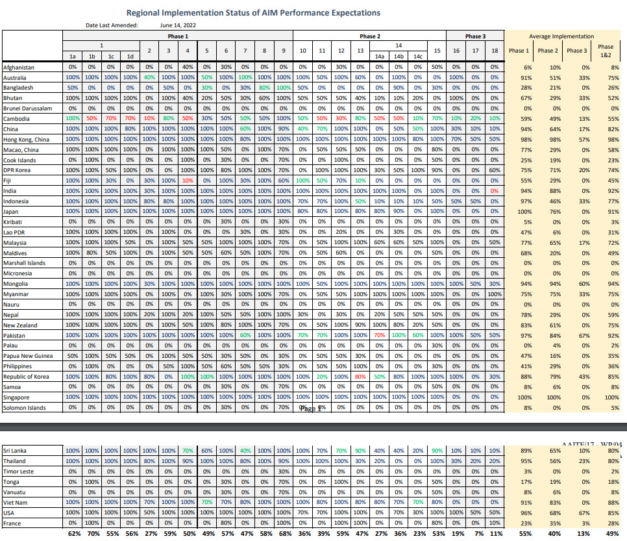627x541 pixels.
Task: Select column header '14a'
Action: coord(380,57)
